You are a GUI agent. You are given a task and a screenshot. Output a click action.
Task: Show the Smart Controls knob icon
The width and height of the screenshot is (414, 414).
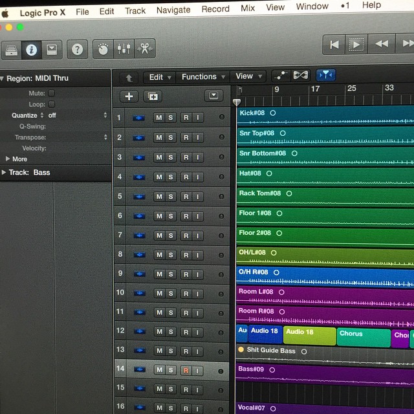(x=102, y=49)
